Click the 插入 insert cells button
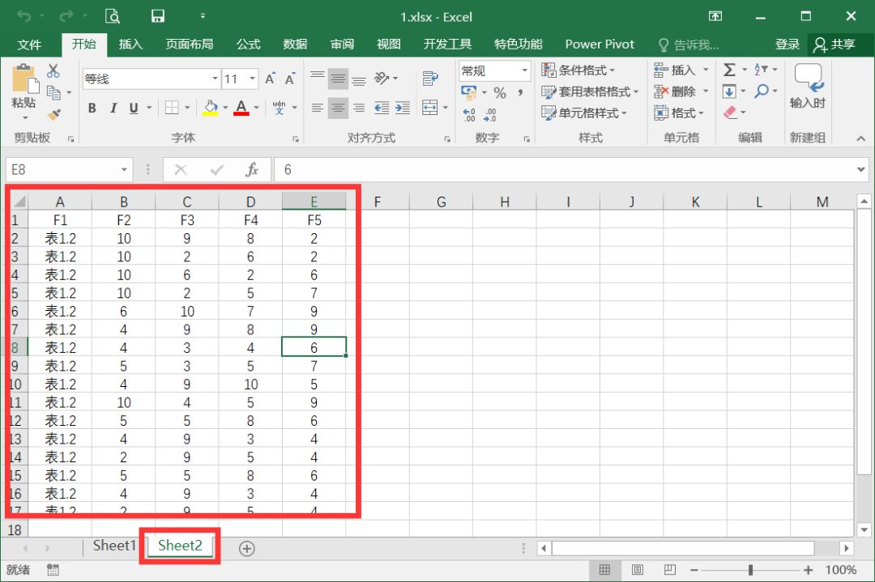 [681, 70]
